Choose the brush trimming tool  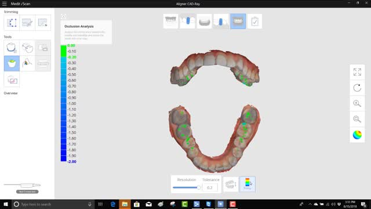point(27,23)
